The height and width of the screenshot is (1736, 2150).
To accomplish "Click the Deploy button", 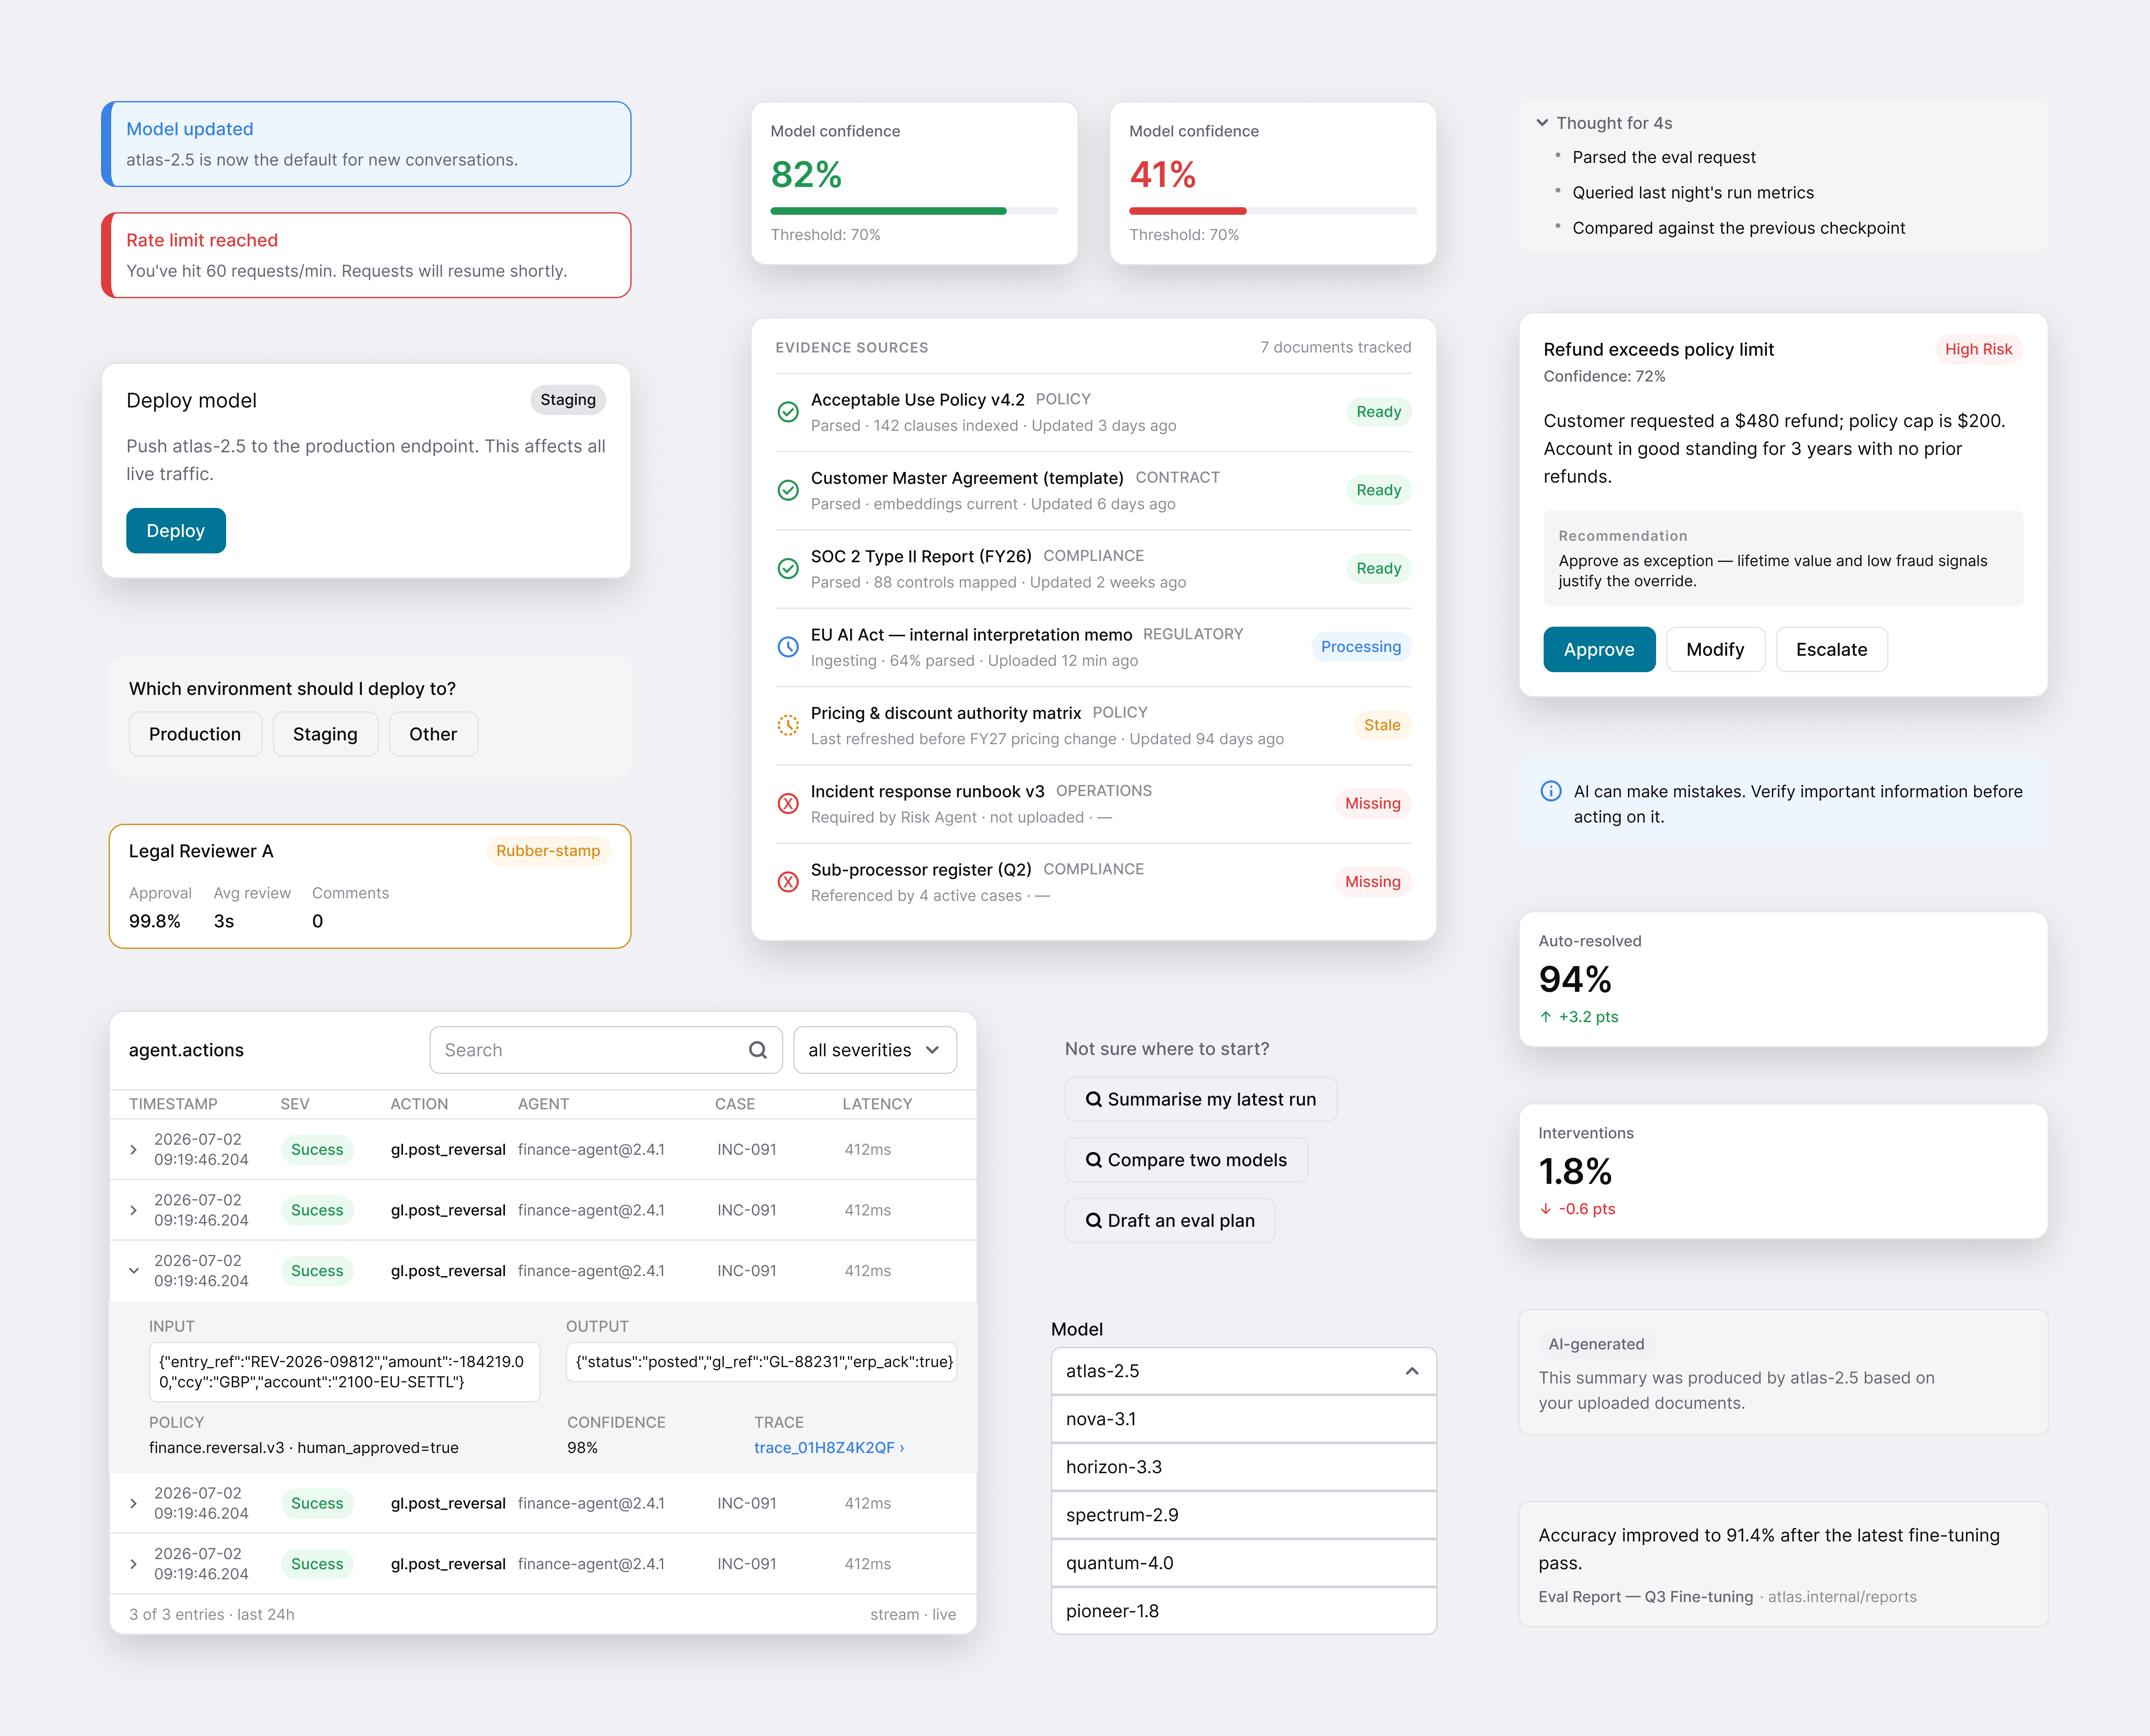I will pyautogui.click(x=176, y=531).
